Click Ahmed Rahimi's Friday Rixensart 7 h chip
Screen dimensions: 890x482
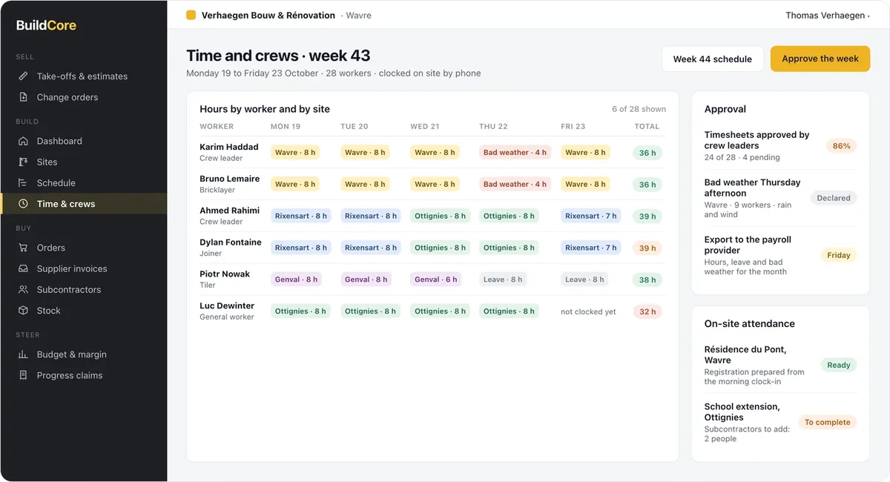point(591,217)
